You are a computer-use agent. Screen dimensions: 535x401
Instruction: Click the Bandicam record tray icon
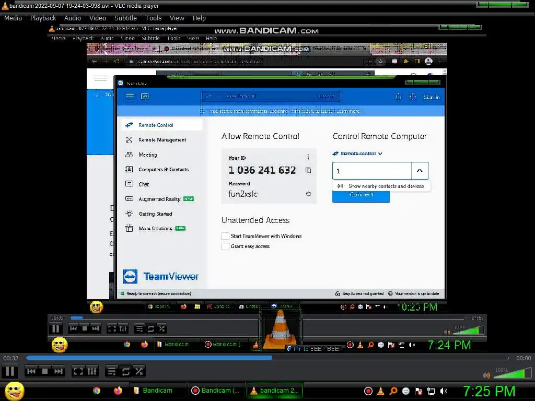point(368,391)
